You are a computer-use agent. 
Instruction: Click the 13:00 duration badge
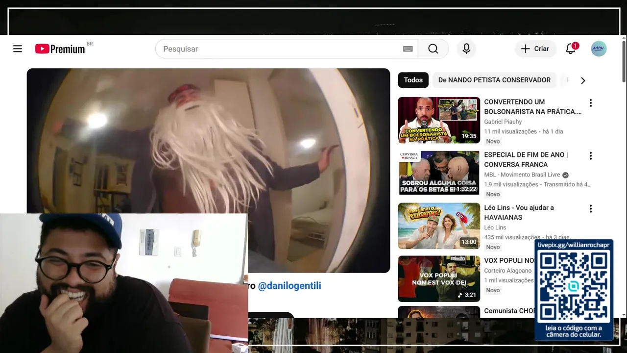[x=469, y=242]
